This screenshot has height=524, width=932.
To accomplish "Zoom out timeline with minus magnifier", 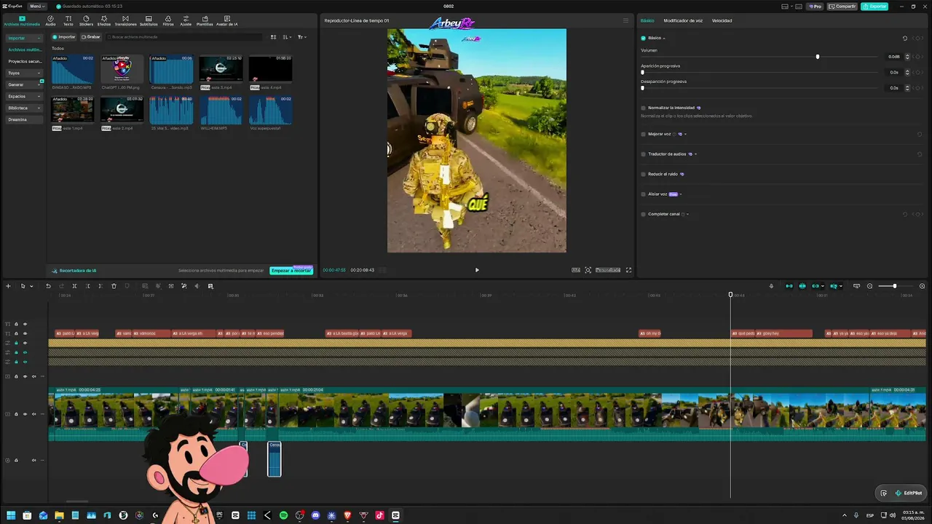I will point(869,286).
